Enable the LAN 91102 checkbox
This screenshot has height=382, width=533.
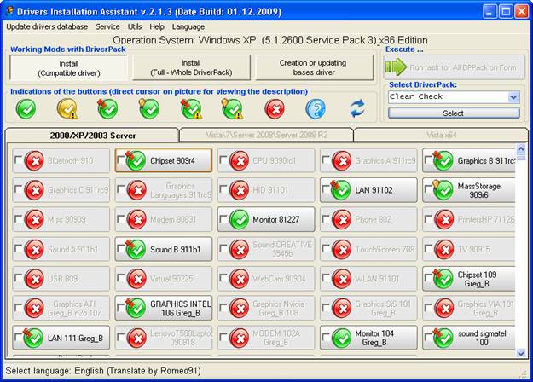point(326,191)
